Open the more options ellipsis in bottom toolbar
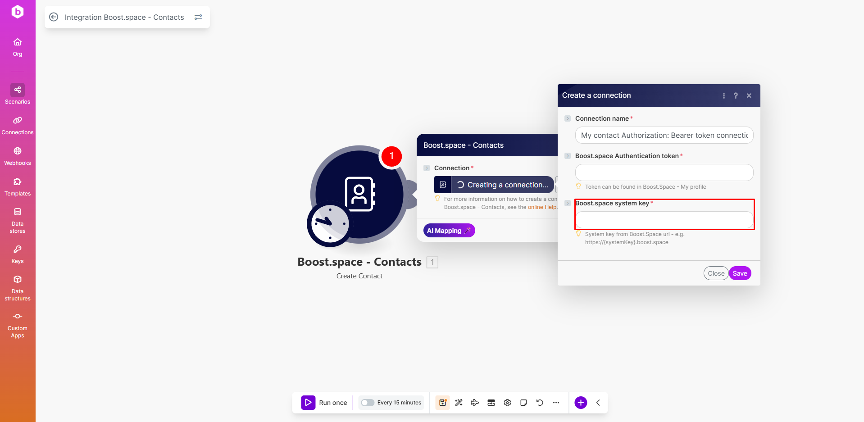The height and width of the screenshot is (422, 864). 556,403
